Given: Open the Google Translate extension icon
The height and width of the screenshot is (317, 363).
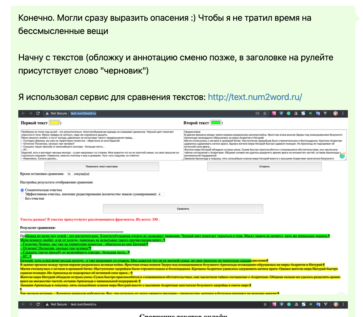Looking at the screenshot, I should 318,114.
